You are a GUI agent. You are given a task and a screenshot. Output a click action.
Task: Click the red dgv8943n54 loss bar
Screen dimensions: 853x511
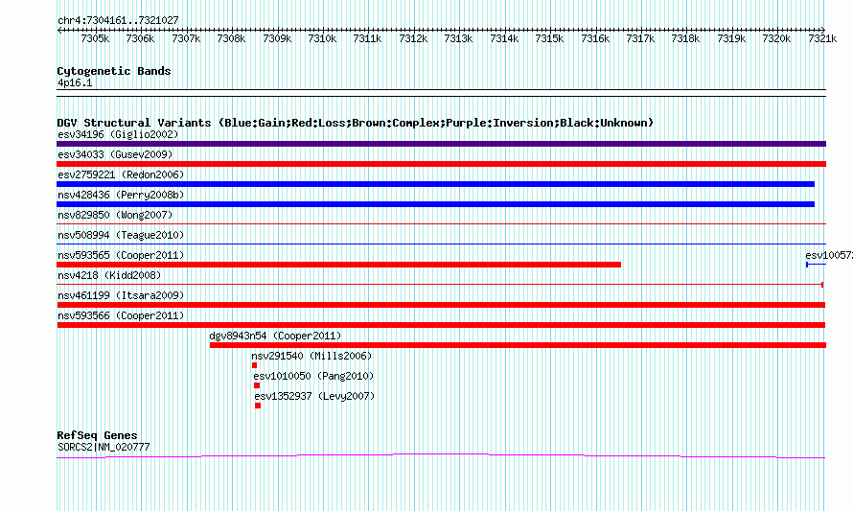click(x=518, y=345)
